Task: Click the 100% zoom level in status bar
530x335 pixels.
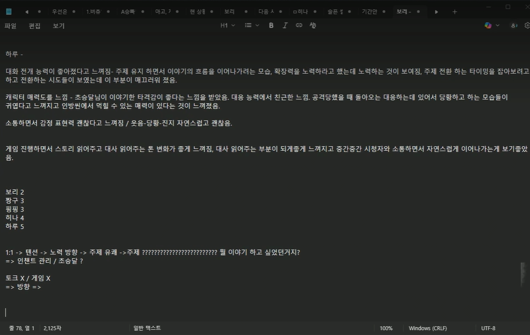Action: tap(386, 328)
